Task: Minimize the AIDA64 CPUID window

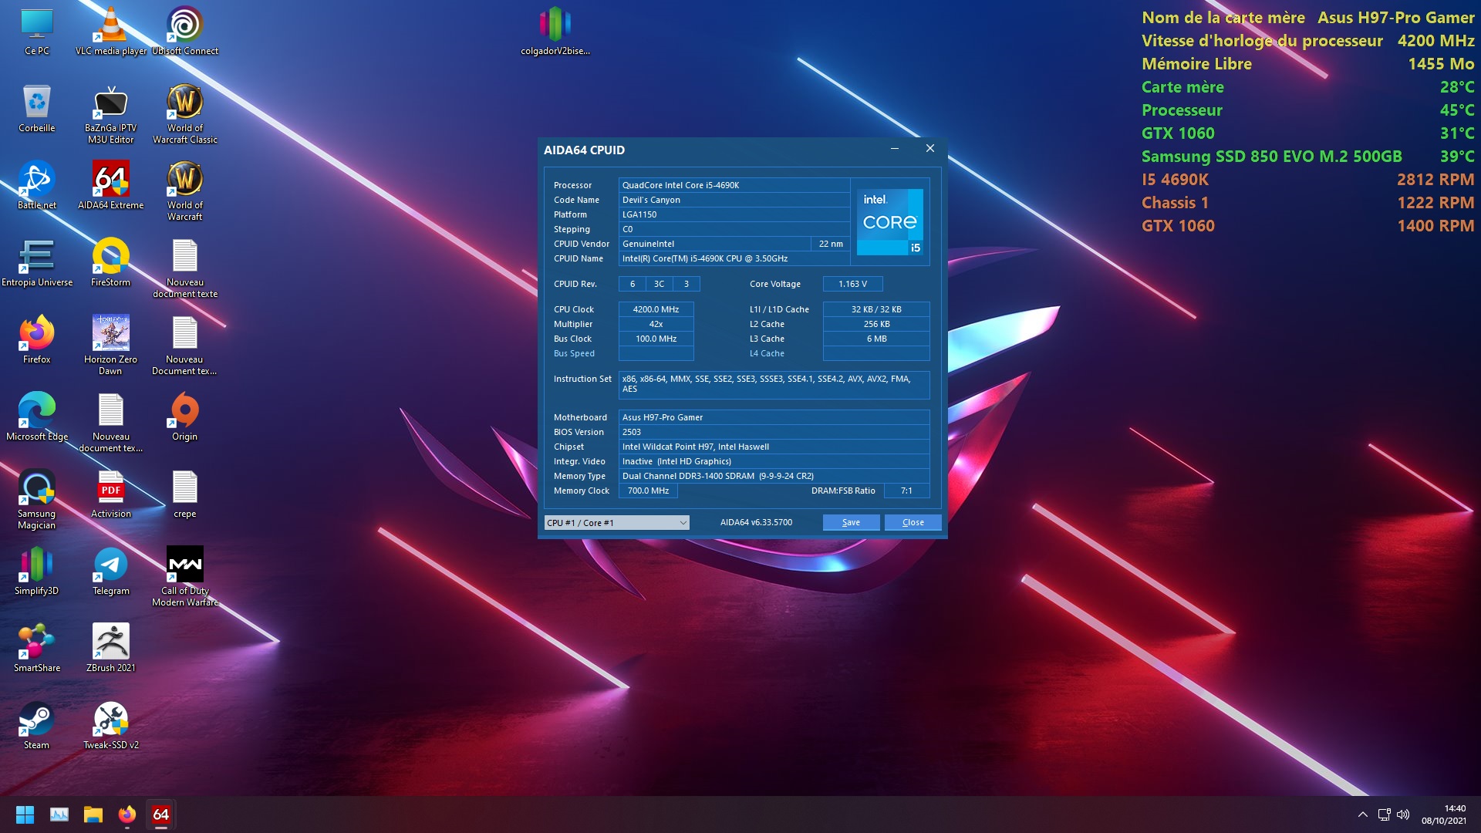Action: 895,149
